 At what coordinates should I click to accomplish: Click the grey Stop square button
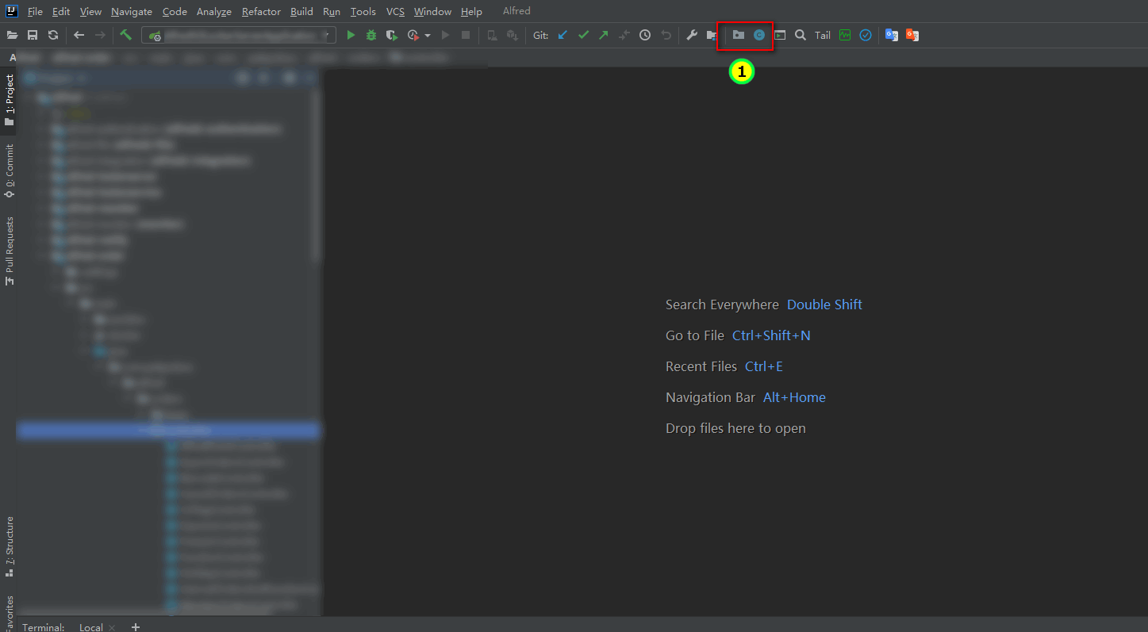tap(466, 35)
